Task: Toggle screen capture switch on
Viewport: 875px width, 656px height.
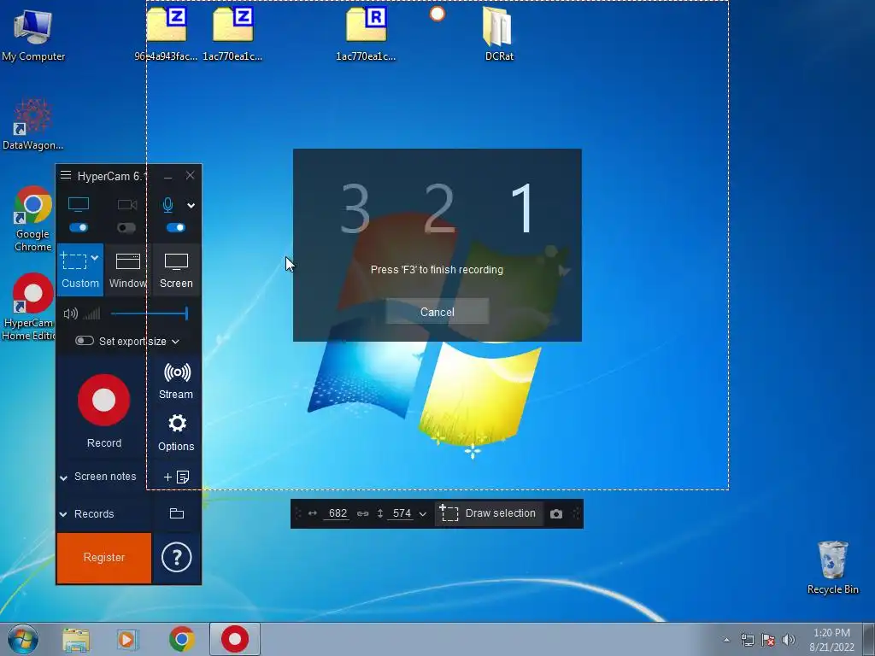Action: 79,227
